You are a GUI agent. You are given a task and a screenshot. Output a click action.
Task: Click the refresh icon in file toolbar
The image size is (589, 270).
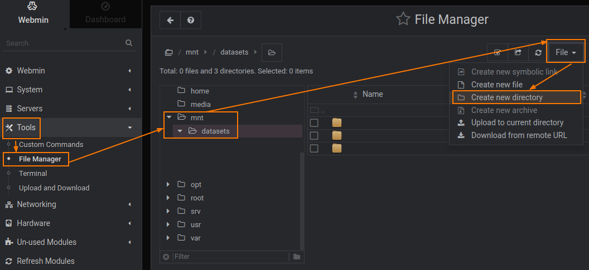pos(538,52)
